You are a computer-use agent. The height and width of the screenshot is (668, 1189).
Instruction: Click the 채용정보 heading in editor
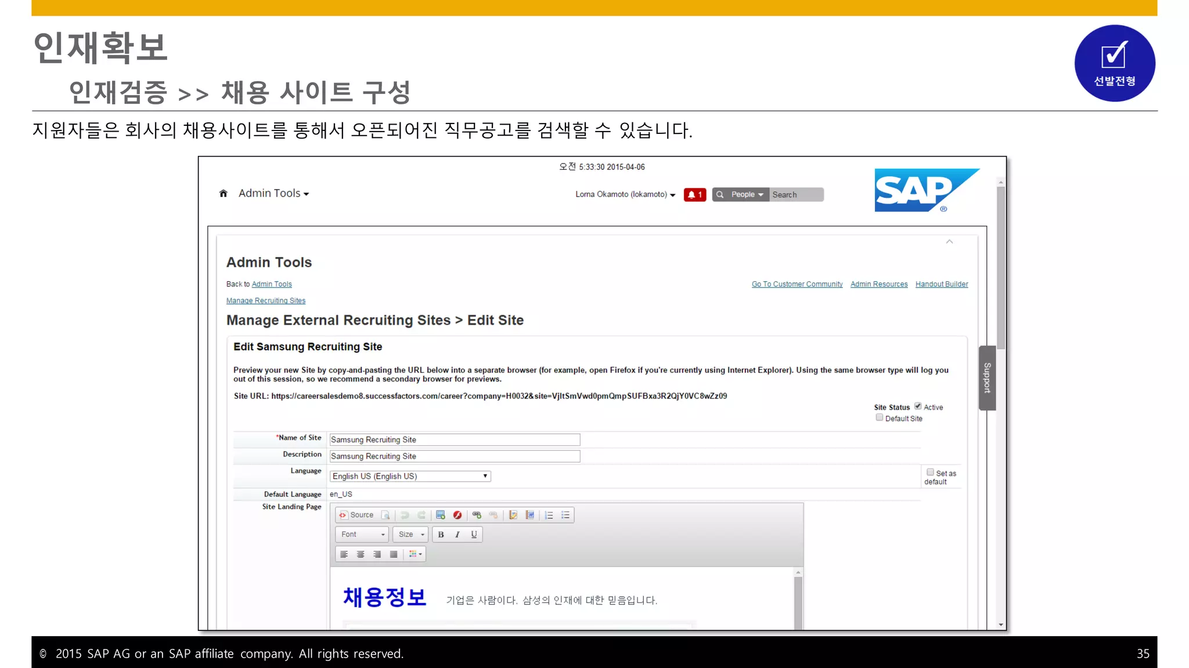point(384,597)
